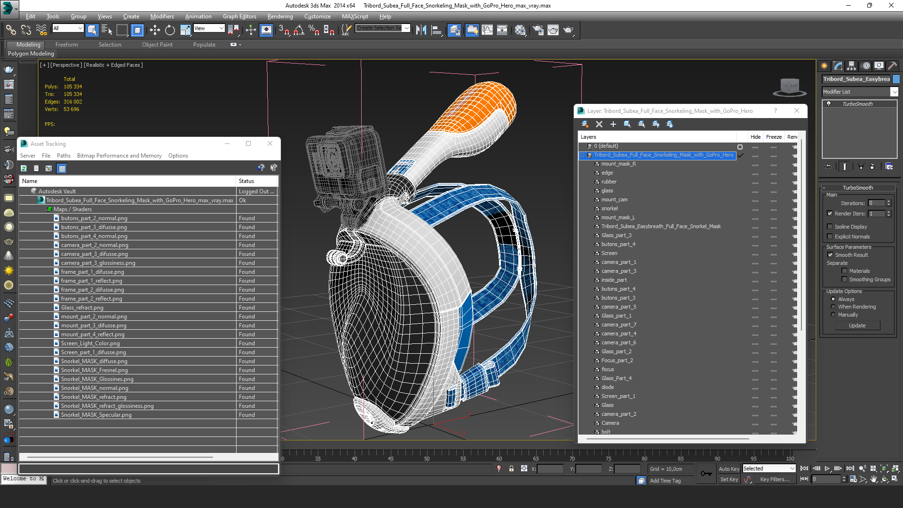Toggle Angle Snap in the toolbar

[x=299, y=30]
